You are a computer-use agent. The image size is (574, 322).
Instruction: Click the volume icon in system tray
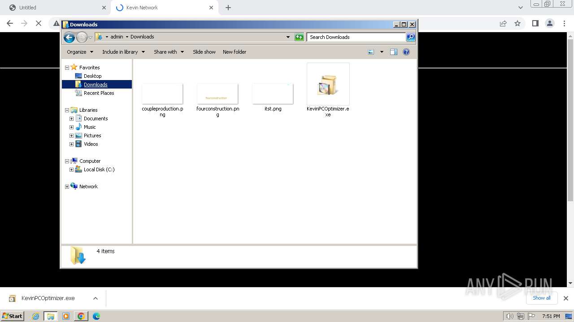(509, 316)
